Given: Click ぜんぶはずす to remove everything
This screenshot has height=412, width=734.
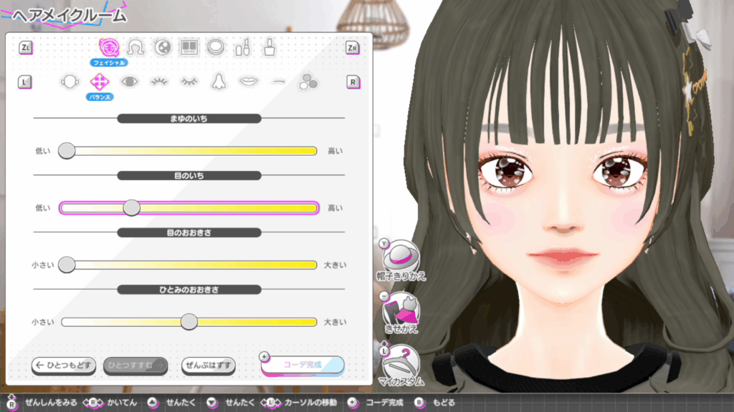Looking at the screenshot, I should coord(209,366).
